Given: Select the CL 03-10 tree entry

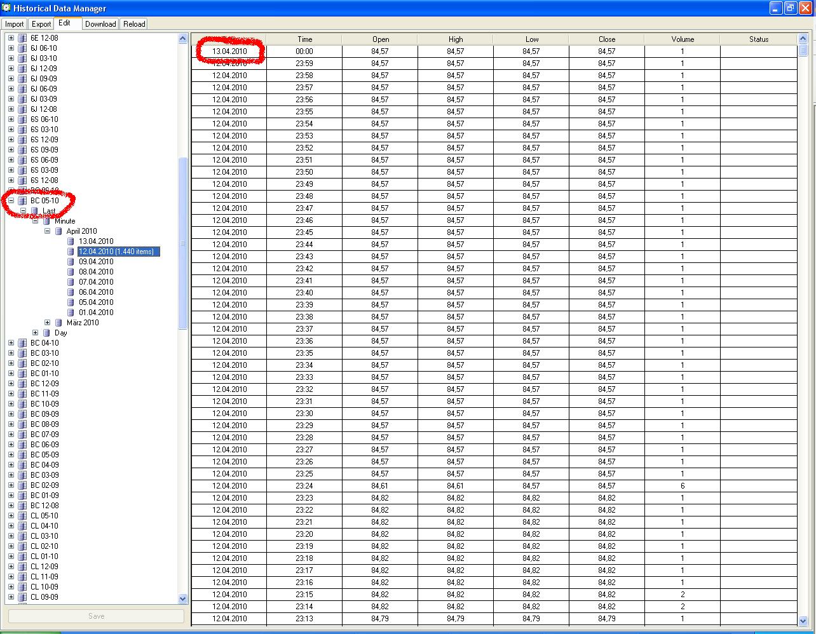Looking at the screenshot, I should pyautogui.click(x=44, y=536).
